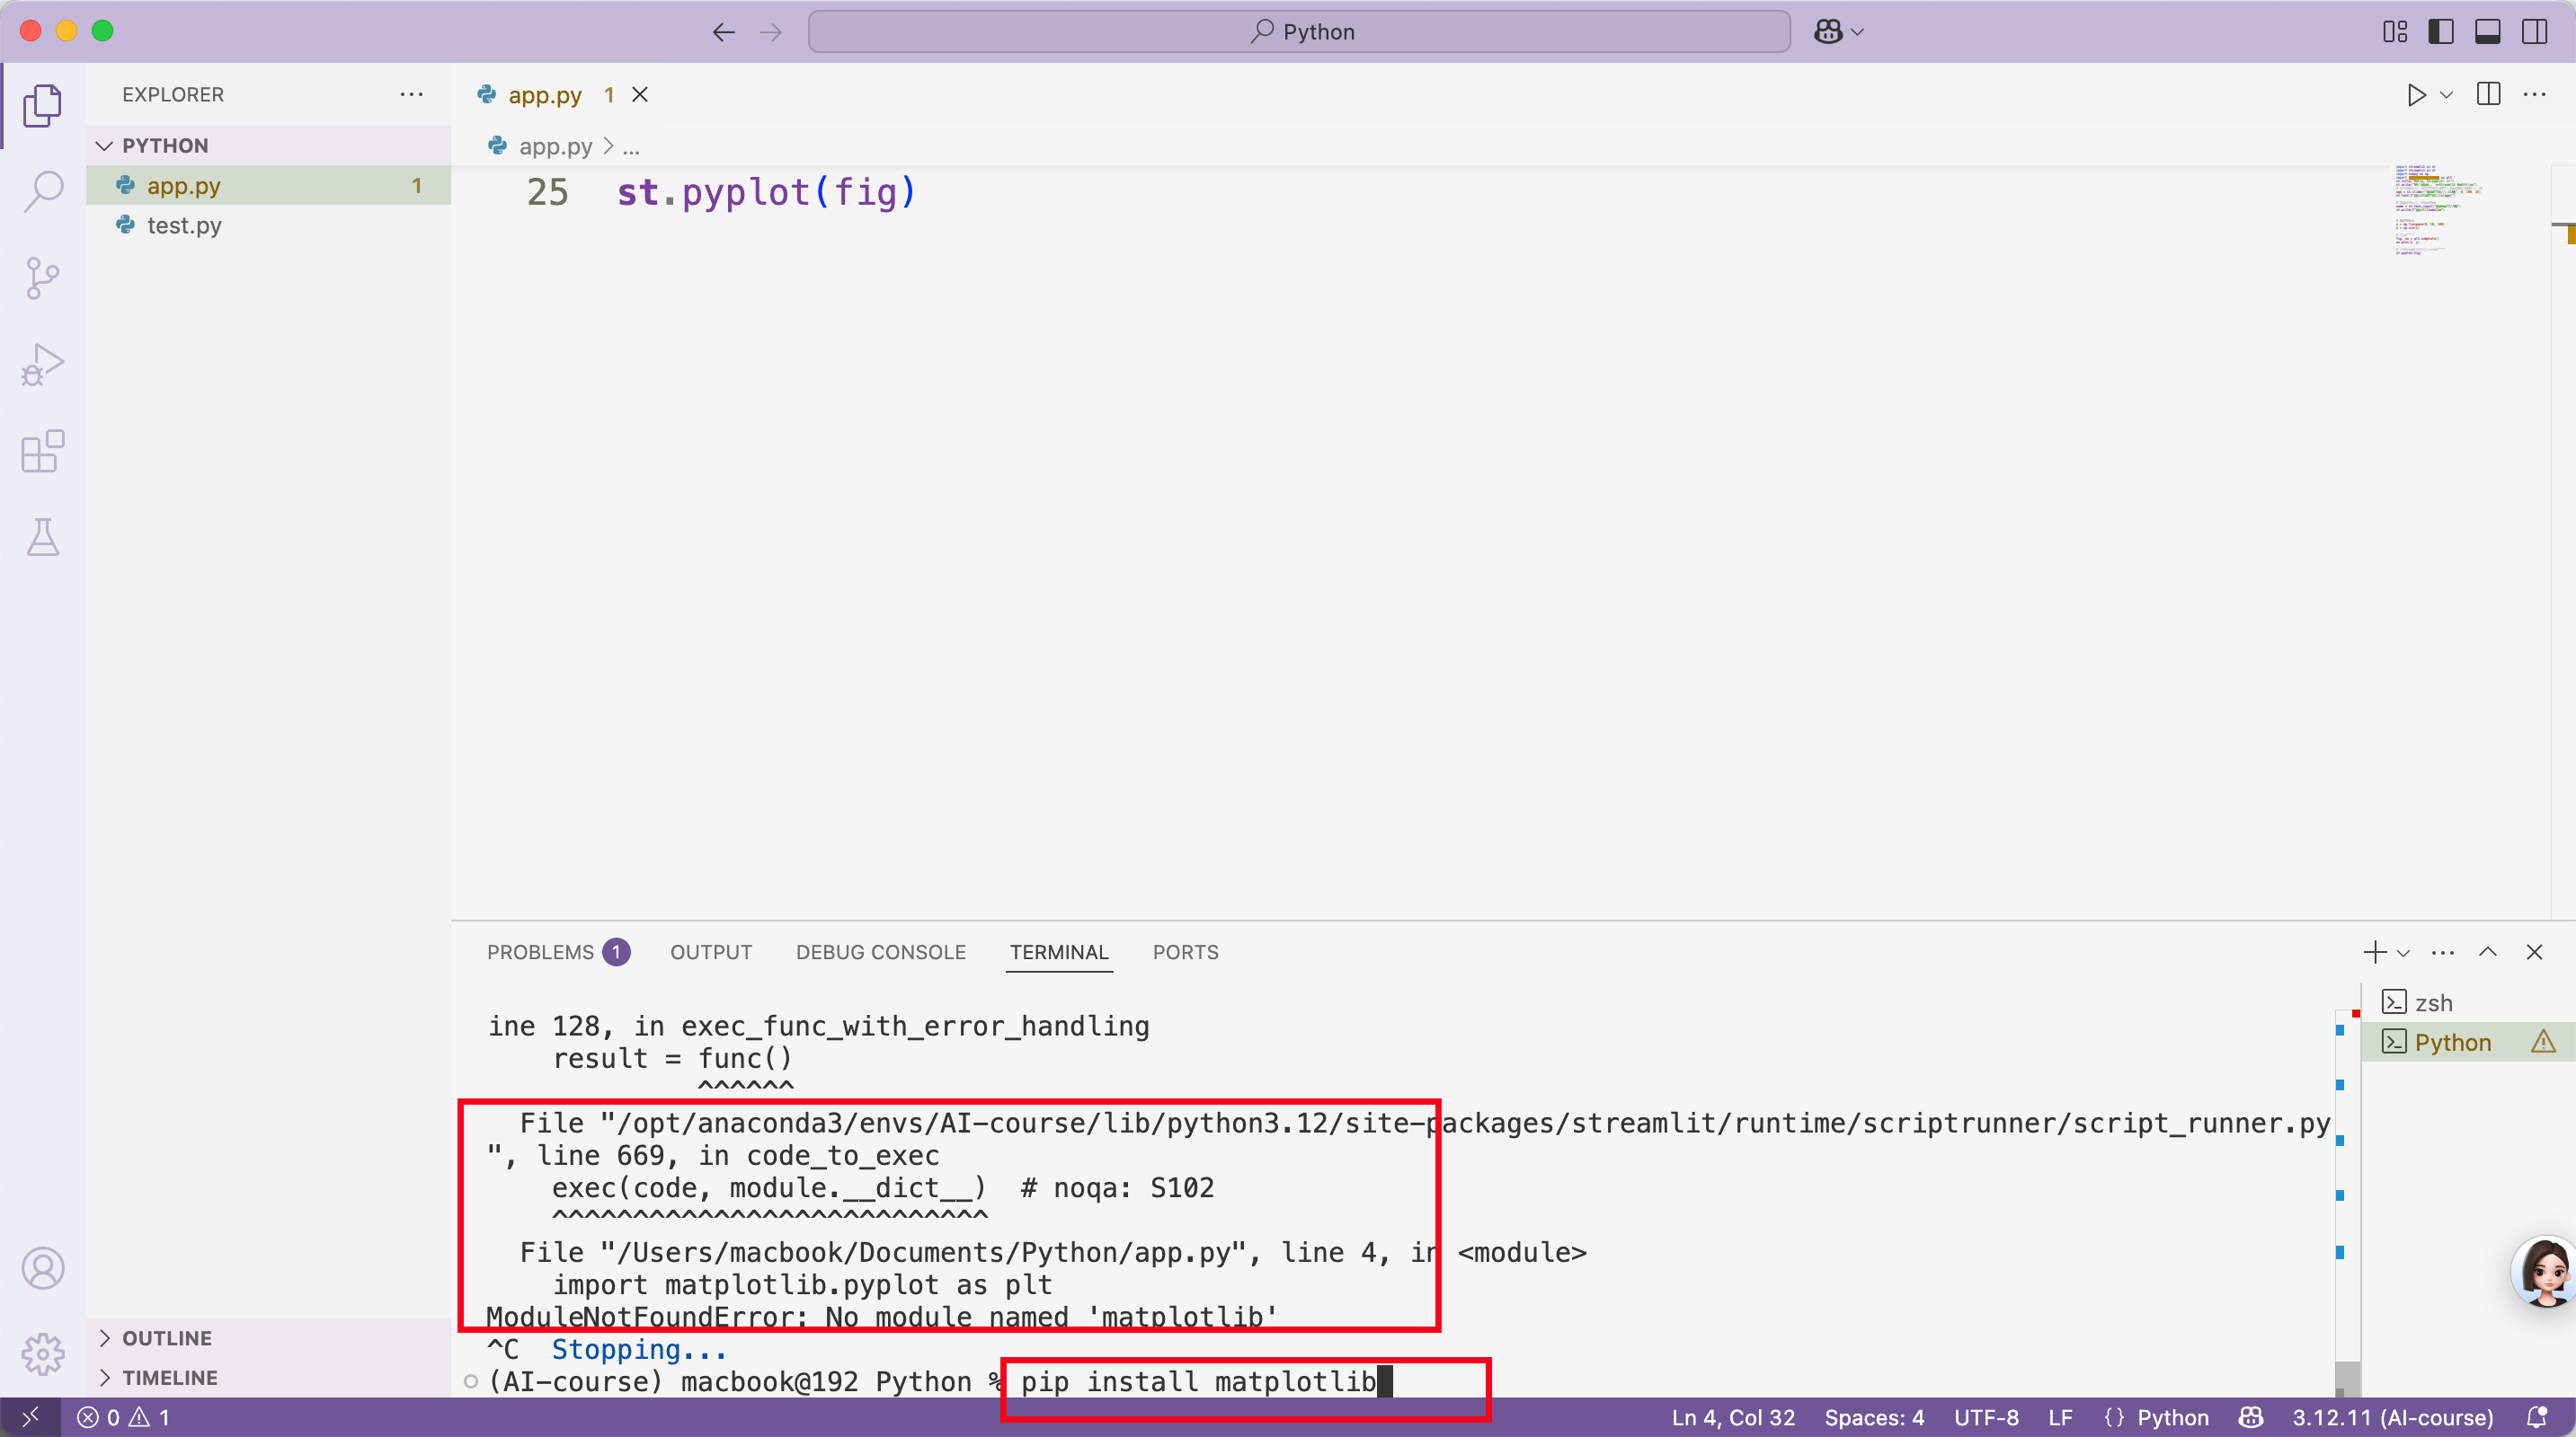2576x1437 pixels.
Task: Select the 3.12.11 (AI-course) interpreter
Action: coord(2392,1417)
